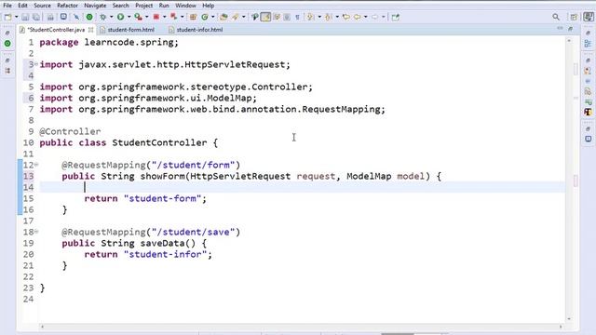Click the Pin Editor icon
596x335 pixels.
coord(395,17)
